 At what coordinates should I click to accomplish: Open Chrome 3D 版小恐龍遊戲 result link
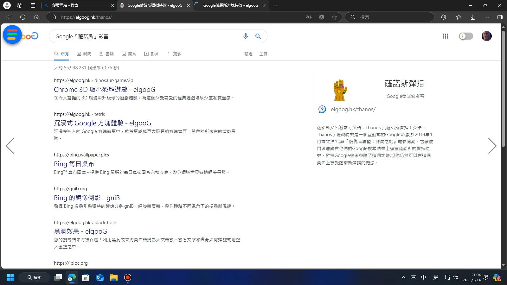click(x=105, y=90)
